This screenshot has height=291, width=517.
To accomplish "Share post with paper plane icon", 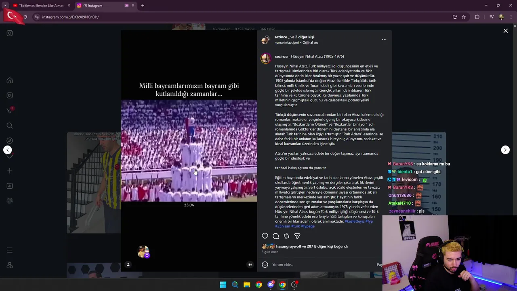I will (x=297, y=236).
